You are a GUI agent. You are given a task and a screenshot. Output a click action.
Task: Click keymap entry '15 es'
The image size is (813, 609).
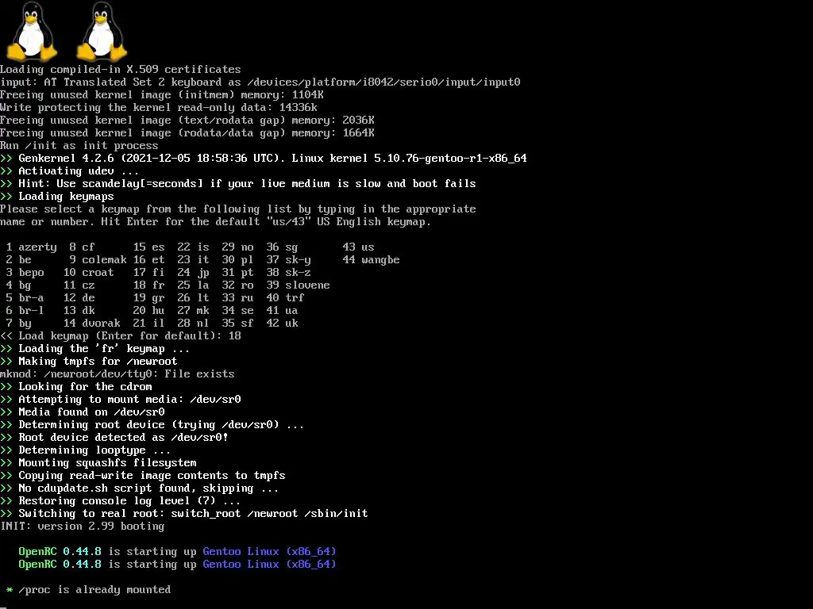[x=148, y=247]
